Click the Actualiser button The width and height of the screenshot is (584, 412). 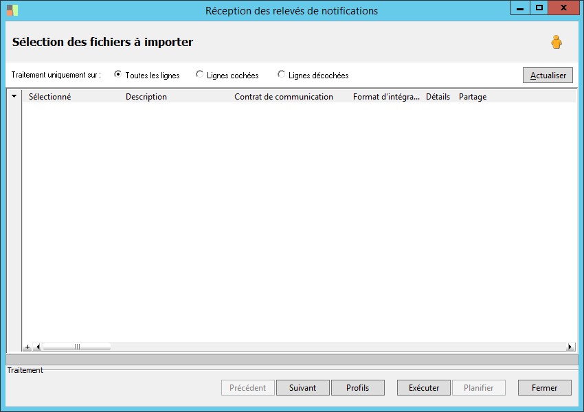pyautogui.click(x=548, y=75)
